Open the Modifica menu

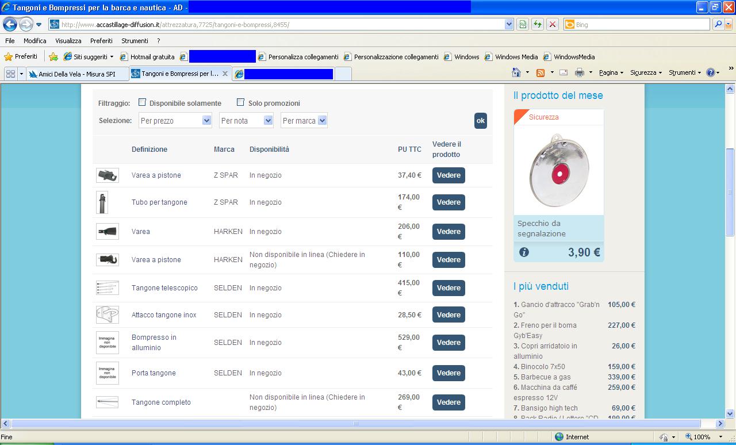click(x=35, y=41)
